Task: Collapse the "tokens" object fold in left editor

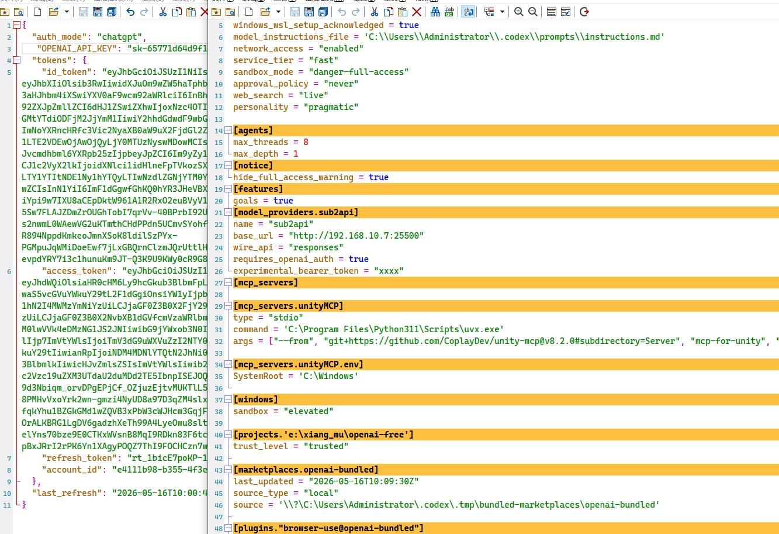Action: (16, 60)
